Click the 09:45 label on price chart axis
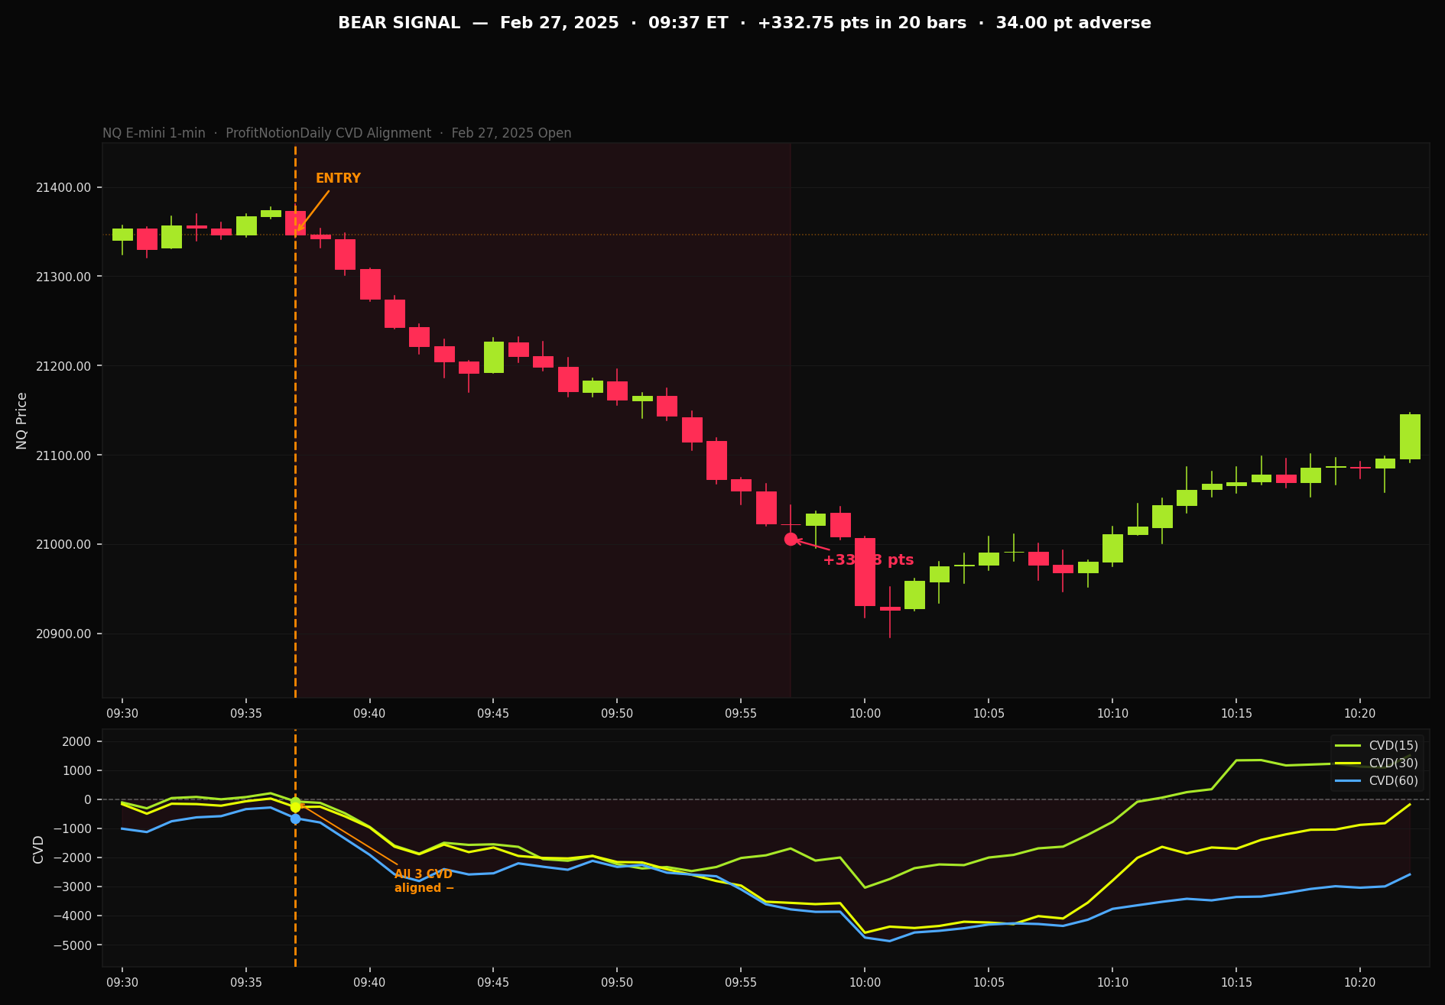 493,713
